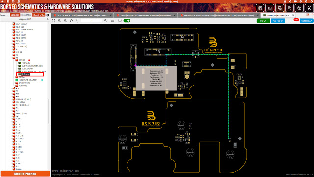This screenshot has height=177, width=314.
Task: Click the camera icon in title bar
Action: tap(295, 1)
